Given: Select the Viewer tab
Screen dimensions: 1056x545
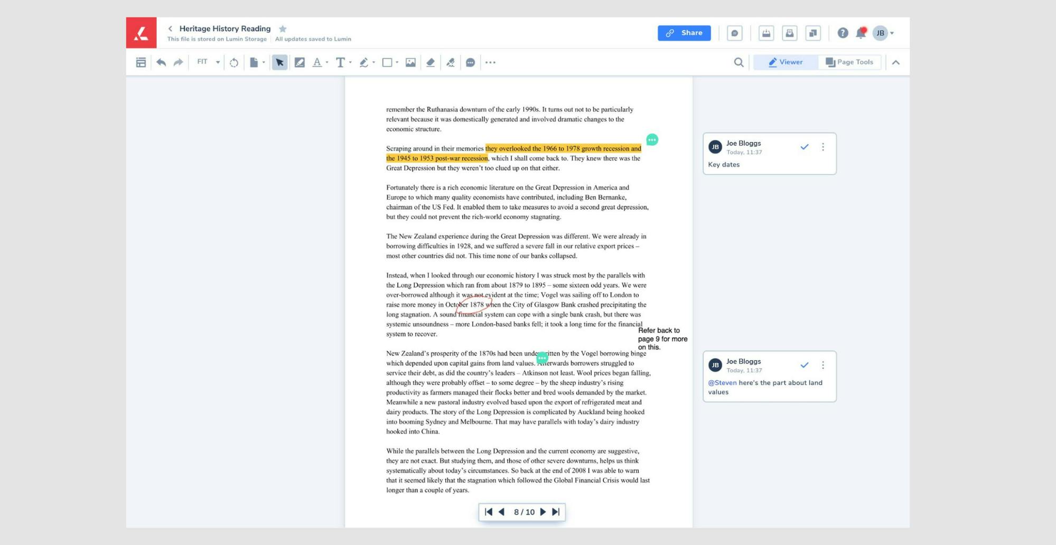Looking at the screenshot, I should [x=785, y=62].
